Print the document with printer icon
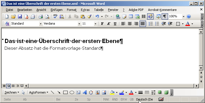 coord(41,16)
